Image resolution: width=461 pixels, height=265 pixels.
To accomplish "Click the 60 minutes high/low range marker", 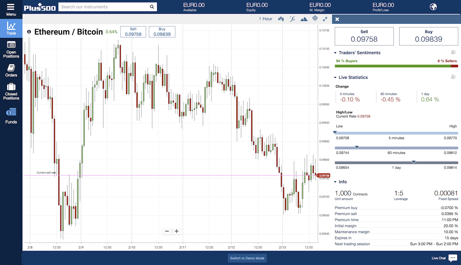I will coord(357,147).
